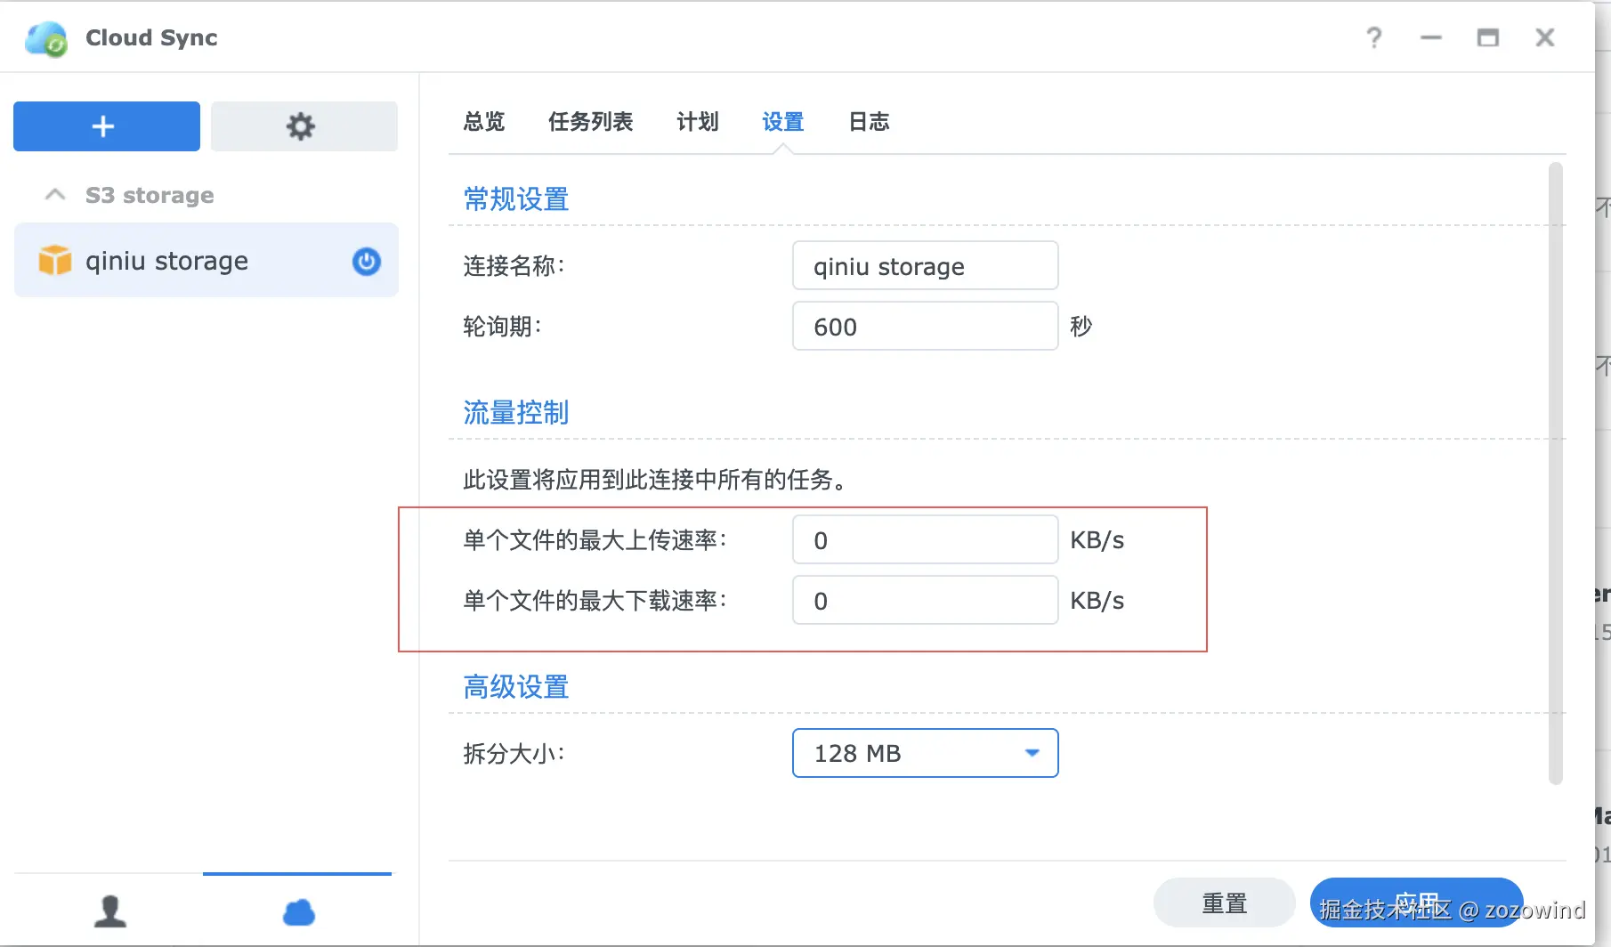Select the qiniu storage bucket icon
Image resolution: width=1611 pixels, height=947 pixels.
click(x=53, y=260)
